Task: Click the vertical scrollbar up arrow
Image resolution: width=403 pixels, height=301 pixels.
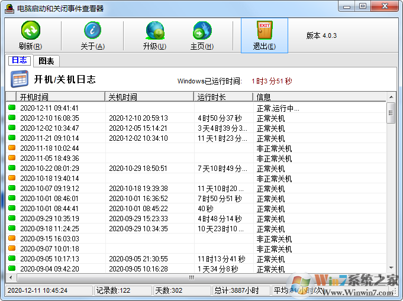Action: (391, 97)
